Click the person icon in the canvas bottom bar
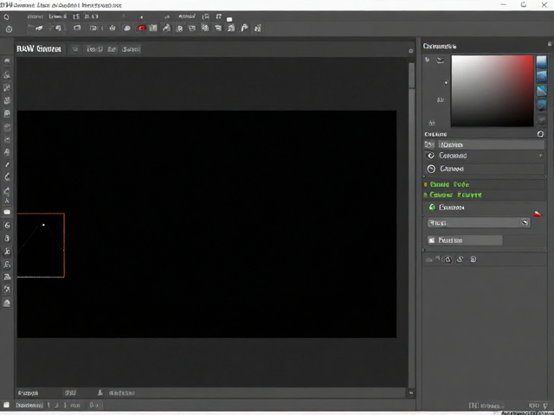The image size is (554, 415). coord(100,393)
